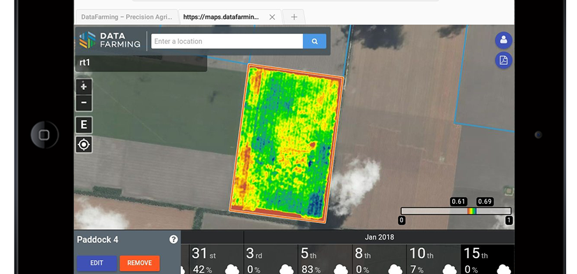Viewport: 577px width, 274px height.
Task: Click the Data Farming logo
Action: (110, 40)
